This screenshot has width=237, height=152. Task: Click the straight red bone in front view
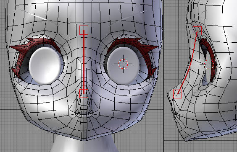click(84, 62)
